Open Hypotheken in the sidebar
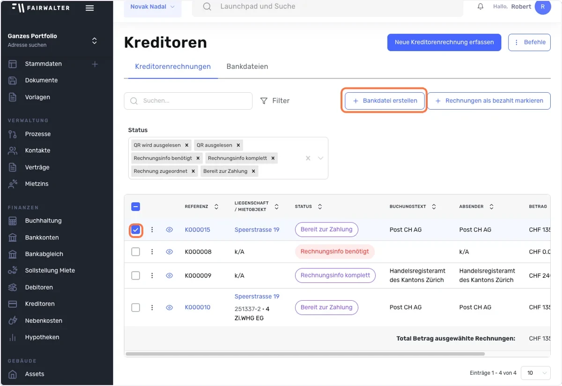The height and width of the screenshot is (386, 562). pos(42,337)
